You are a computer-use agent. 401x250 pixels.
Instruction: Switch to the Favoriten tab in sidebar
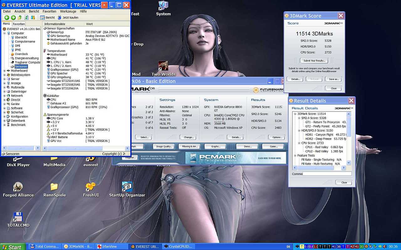coord(19,24)
